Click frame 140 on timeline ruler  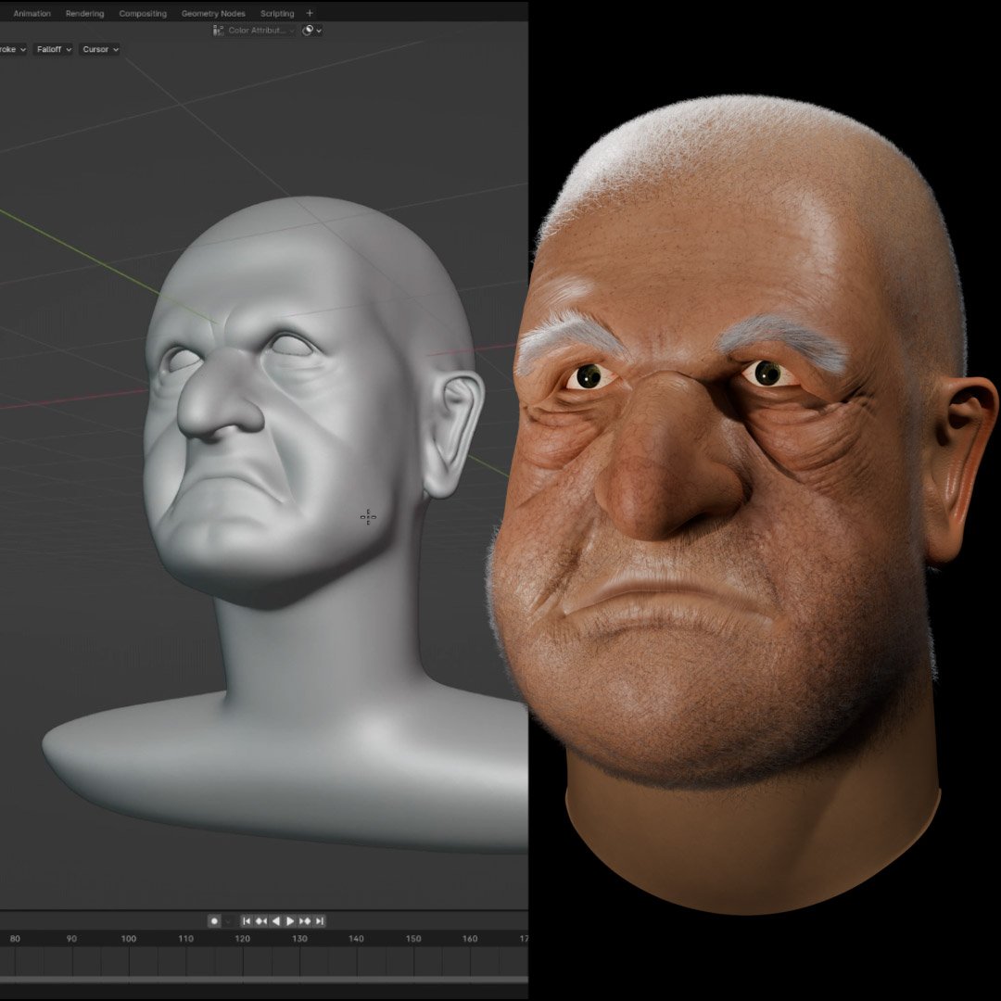[x=356, y=938]
